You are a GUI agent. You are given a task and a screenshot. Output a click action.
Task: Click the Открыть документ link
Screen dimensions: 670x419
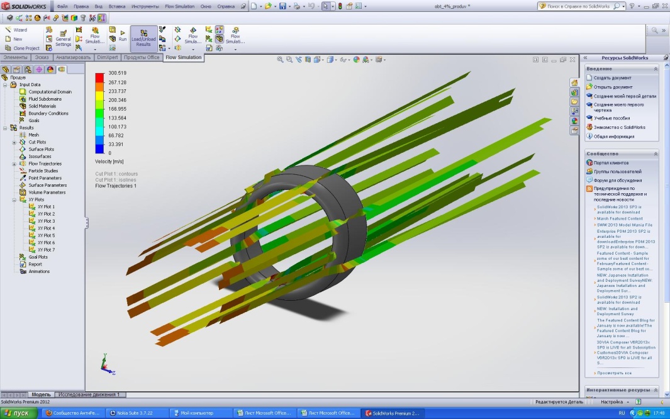coord(613,87)
